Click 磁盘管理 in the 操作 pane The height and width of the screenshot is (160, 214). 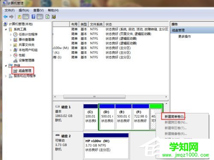pos(192,30)
